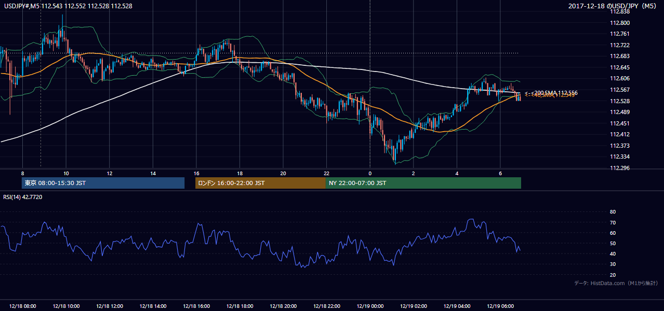Screen dimensions: 664x311
Task: Click the 12/19 00:00 date label
Action: pyautogui.click(x=370, y=306)
